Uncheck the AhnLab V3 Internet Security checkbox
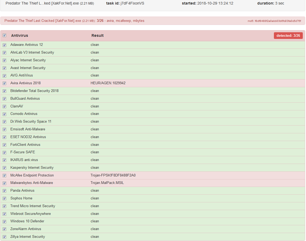Viewport: 306px width, 241px height. click(x=5, y=53)
